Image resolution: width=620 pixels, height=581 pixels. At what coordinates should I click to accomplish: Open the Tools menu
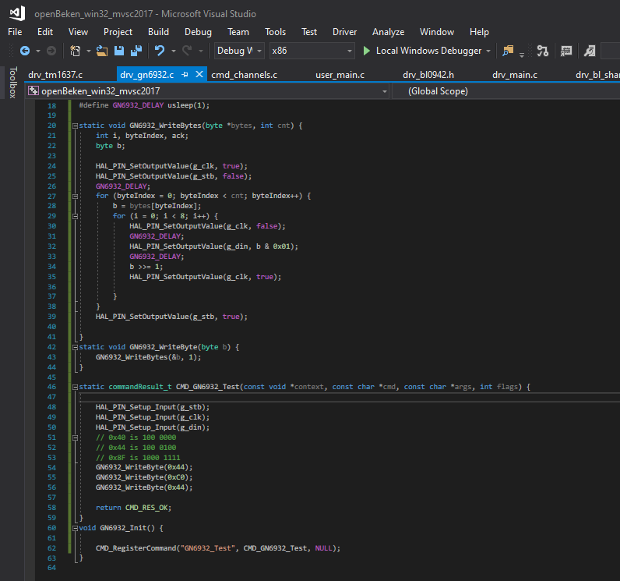pos(275,32)
